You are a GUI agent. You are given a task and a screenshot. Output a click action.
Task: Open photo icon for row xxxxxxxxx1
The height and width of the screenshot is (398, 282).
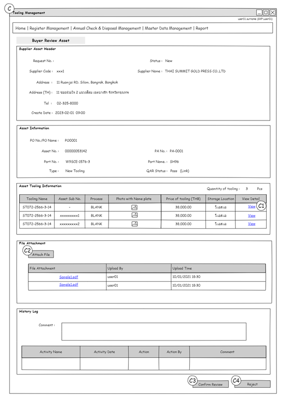(134, 215)
